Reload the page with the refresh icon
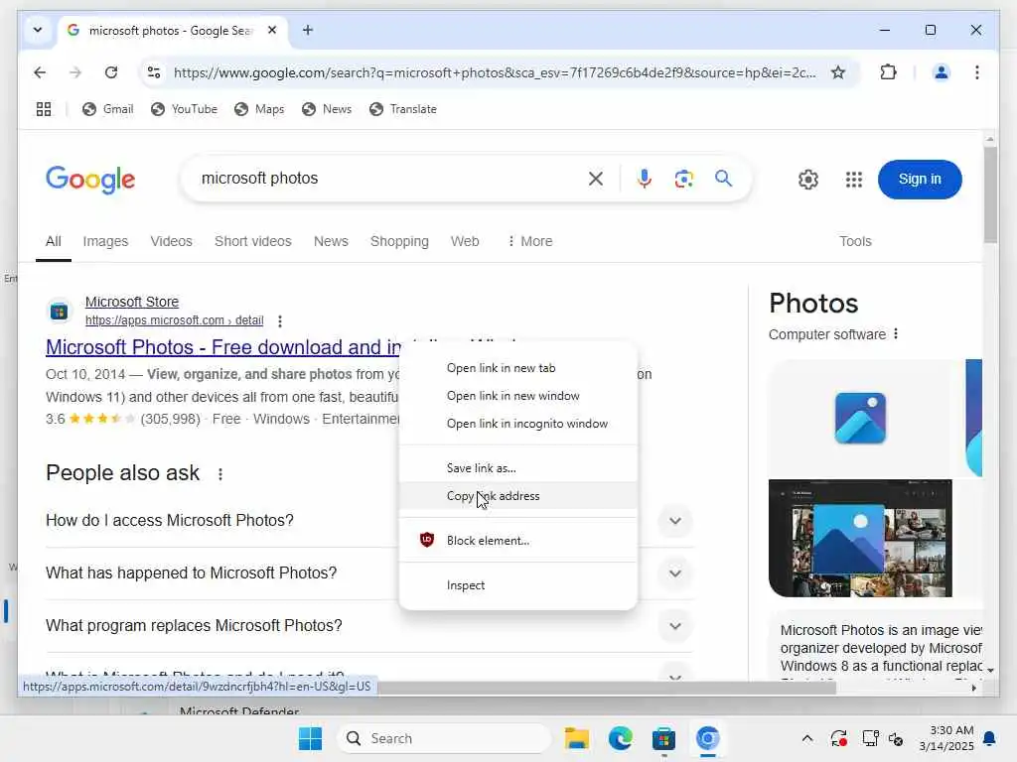This screenshot has height=762, width=1017. pyautogui.click(x=111, y=72)
